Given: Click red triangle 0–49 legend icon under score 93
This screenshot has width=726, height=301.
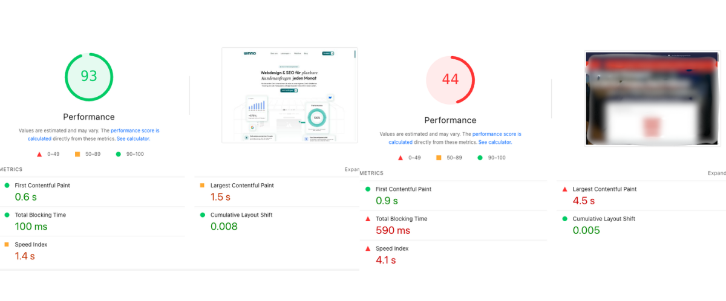Looking at the screenshot, I should click(x=39, y=154).
